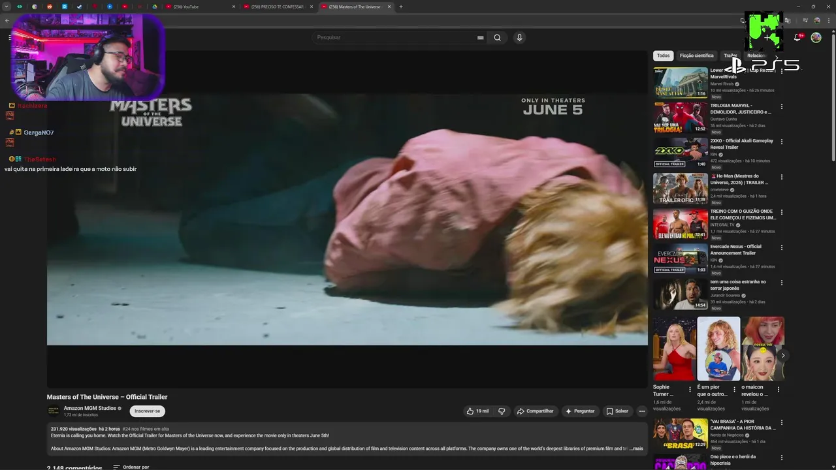The image size is (836, 470).
Task: Click the Masters of the Universe video player
Action: 347,219
